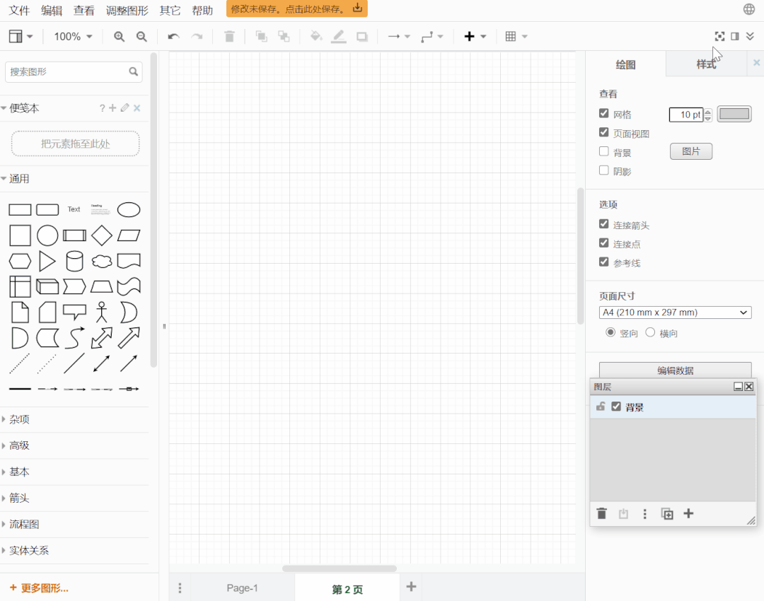Click the line color pencil icon
Image resolution: width=764 pixels, height=601 pixels.
[x=339, y=37]
